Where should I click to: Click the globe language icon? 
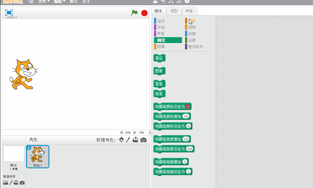(31, 2)
